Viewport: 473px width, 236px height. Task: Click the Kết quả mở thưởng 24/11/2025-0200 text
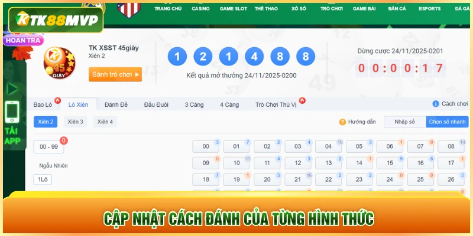click(x=241, y=76)
